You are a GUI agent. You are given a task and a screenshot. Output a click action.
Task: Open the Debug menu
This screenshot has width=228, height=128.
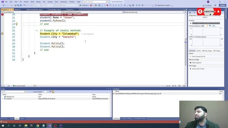(x=38, y=2)
